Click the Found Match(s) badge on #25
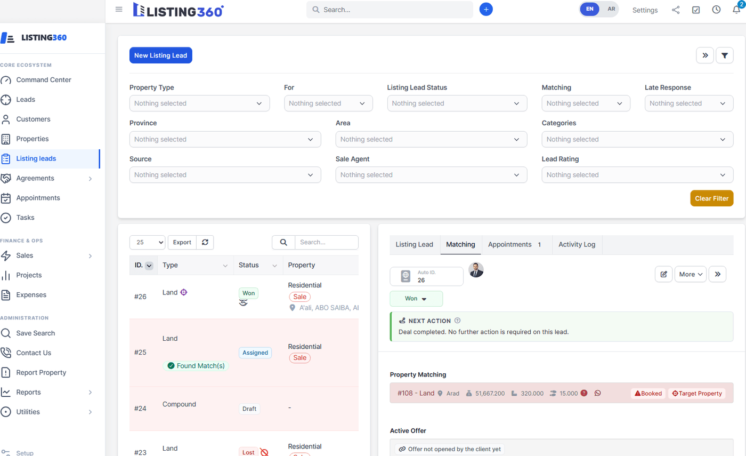Viewport: 746px width, 456px height. click(x=196, y=366)
